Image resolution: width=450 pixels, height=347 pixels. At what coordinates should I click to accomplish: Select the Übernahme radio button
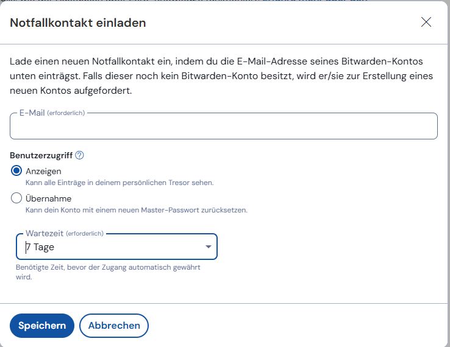click(x=17, y=198)
